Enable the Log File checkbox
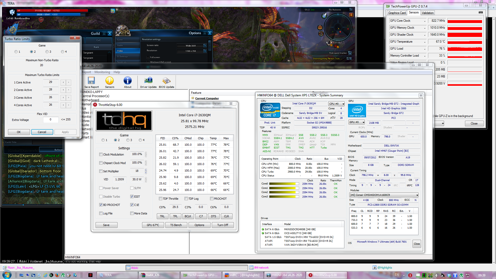 coord(101,213)
